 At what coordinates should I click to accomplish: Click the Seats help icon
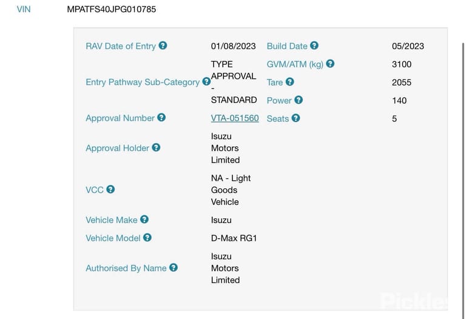click(x=295, y=118)
